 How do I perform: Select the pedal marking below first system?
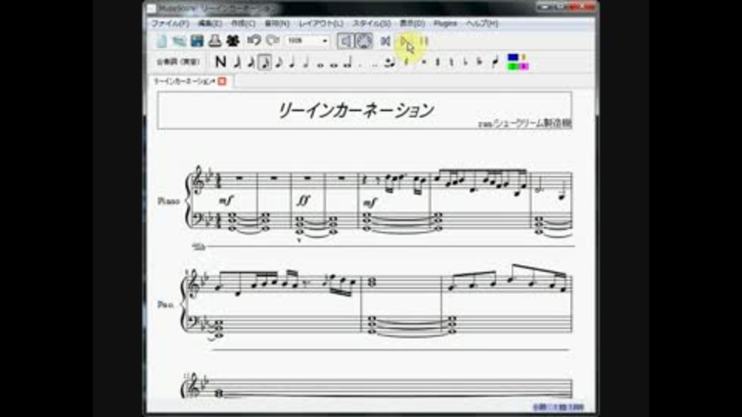click(199, 246)
